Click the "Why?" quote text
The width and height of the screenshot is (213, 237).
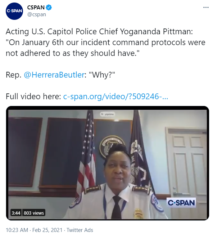pyautogui.click(x=102, y=75)
